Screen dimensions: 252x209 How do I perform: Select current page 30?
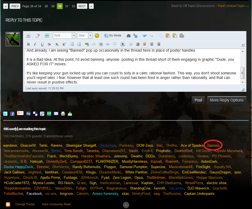point(60,6)
